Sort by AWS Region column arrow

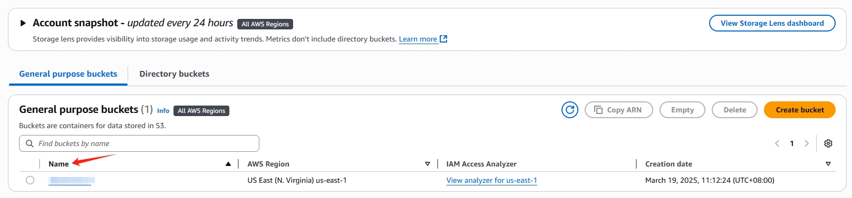(427, 164)
